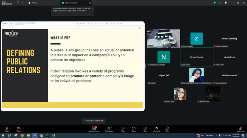Select the faculty room video thumbnail
The height and width of the screenshot is (138, 247).
(164, 38)
